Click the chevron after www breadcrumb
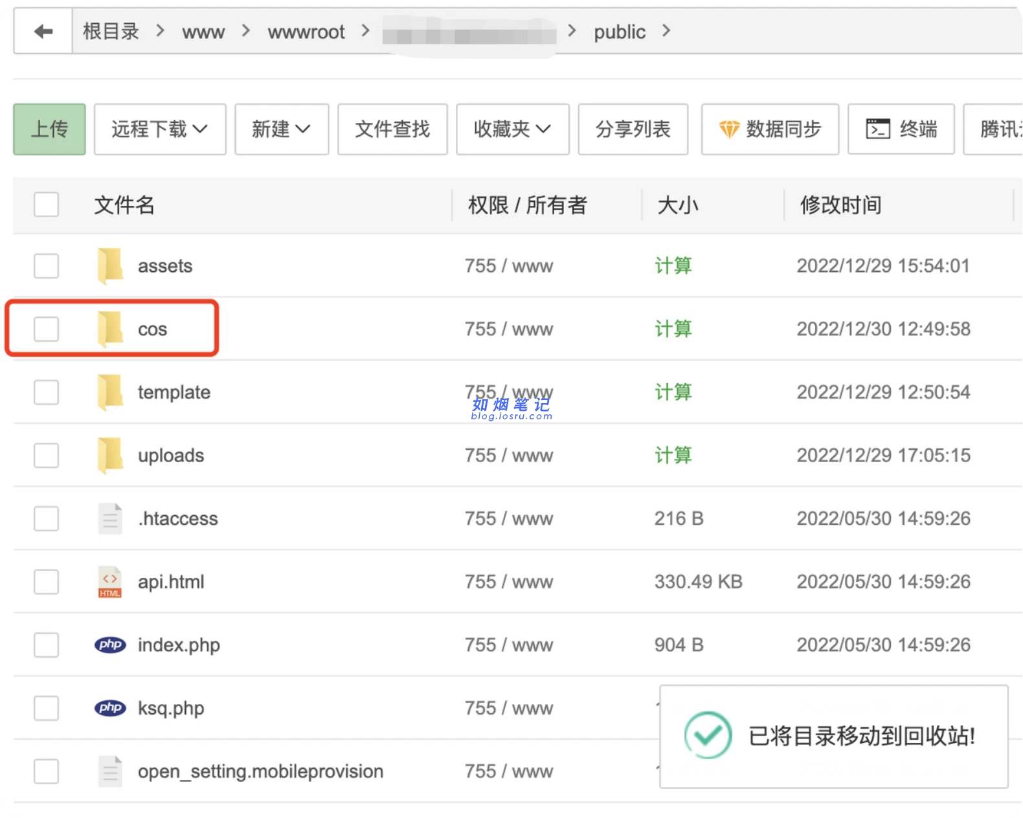Screen dimensions: 1023x818 click(x=245, y=30)
